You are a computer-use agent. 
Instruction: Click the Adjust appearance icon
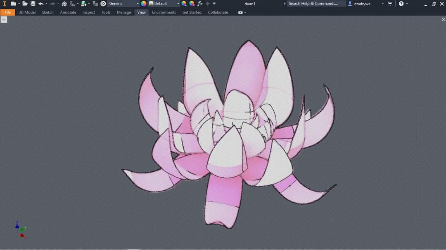pos(184,4)
